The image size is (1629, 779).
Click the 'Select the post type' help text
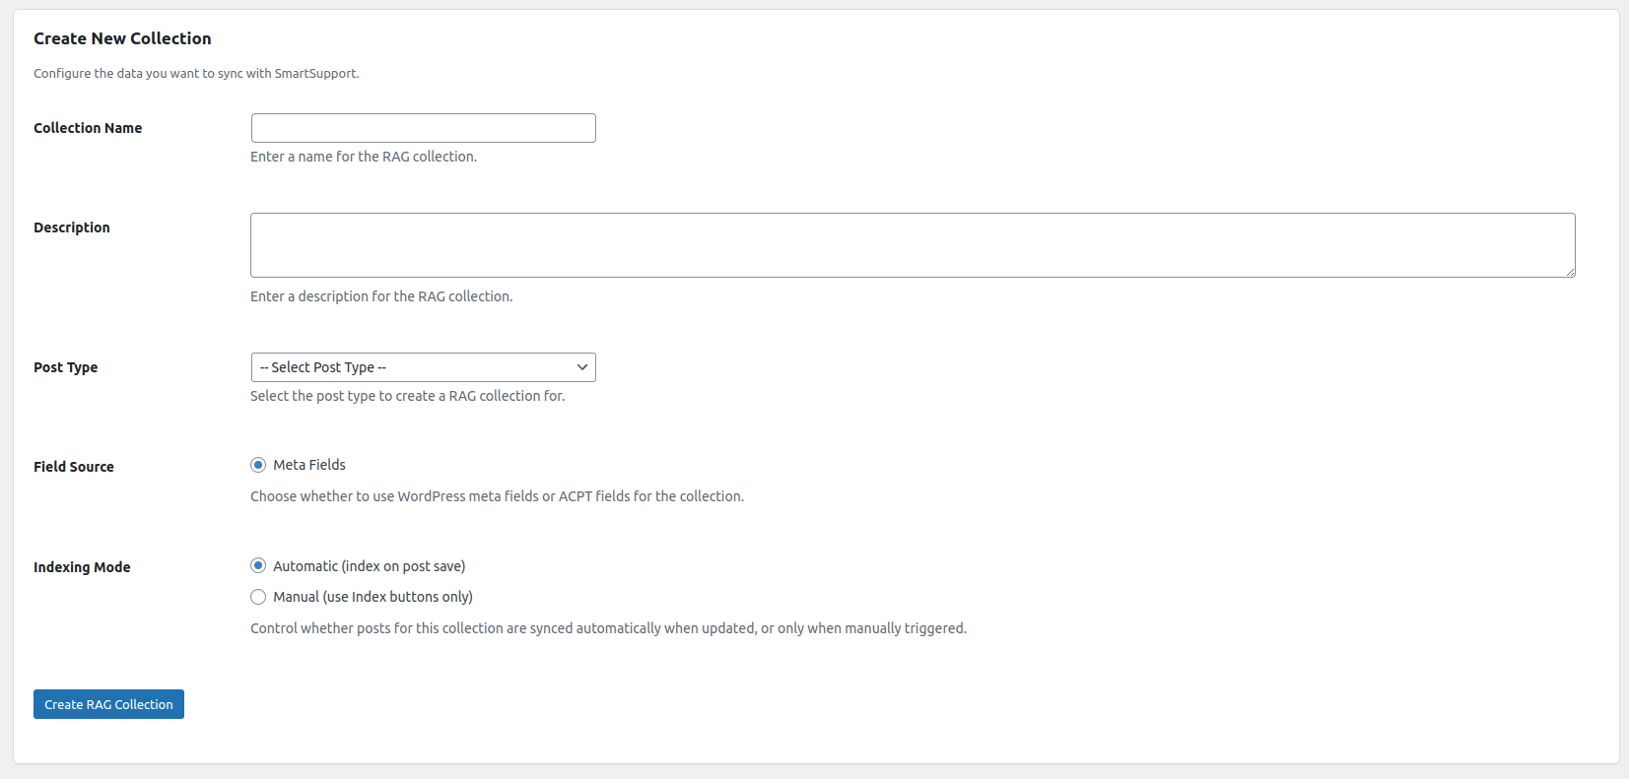407,396
